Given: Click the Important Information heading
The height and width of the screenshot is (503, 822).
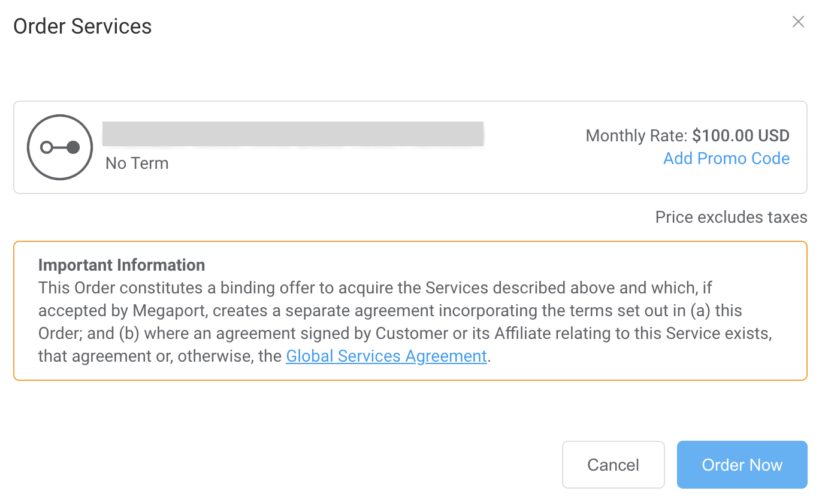Looking at the screenshot, I should point(122,265).
